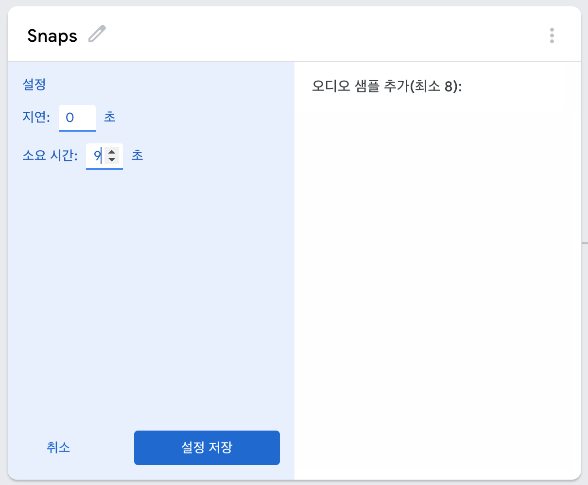Click the header space between pencil and menu
Image resolution: width=588 pixels, height=485 pixels.
click(x=326, y=35)
